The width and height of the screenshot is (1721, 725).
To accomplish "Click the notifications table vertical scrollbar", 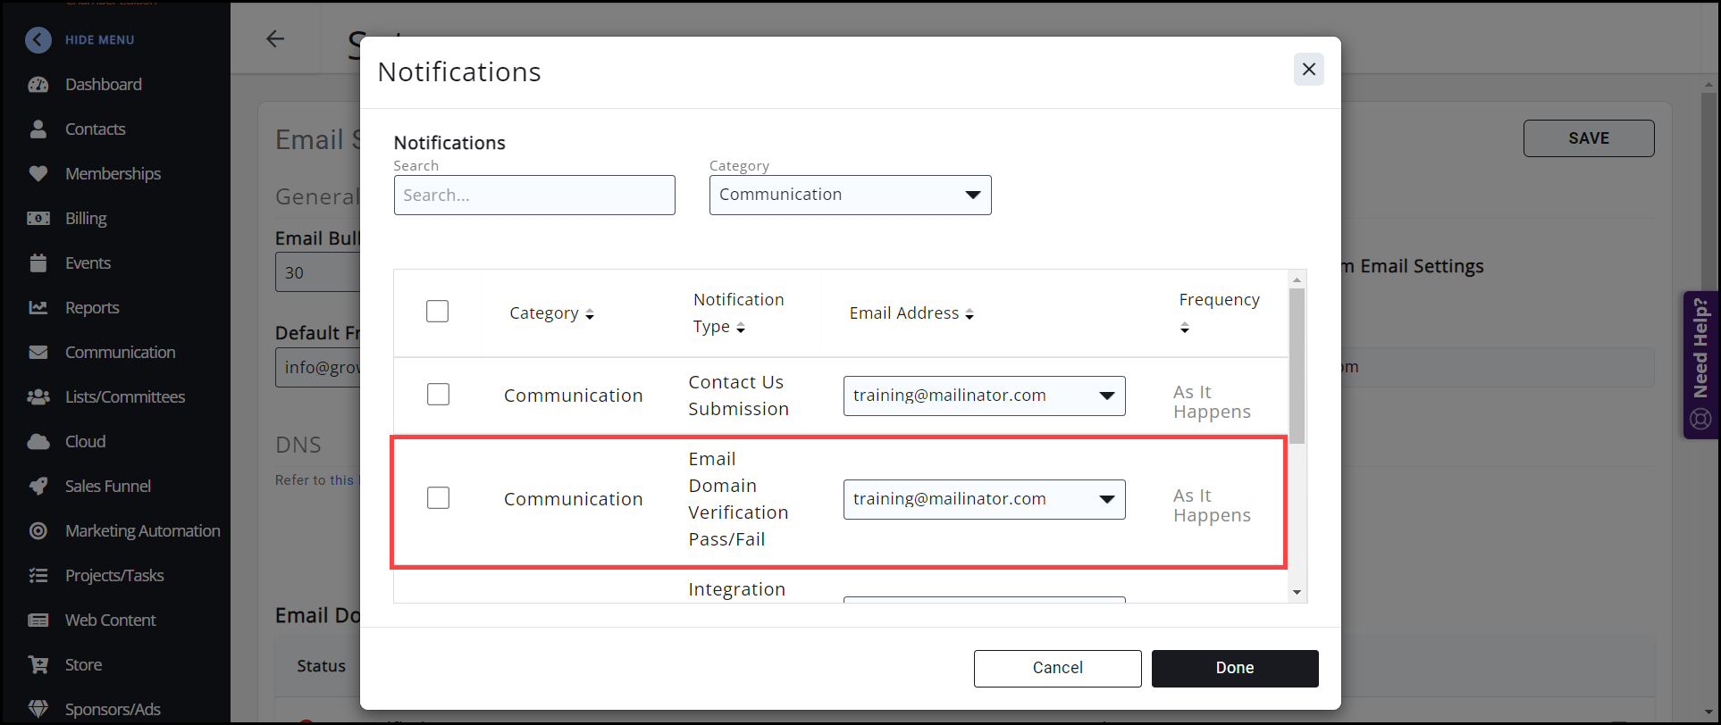I will coord(1297,366).
